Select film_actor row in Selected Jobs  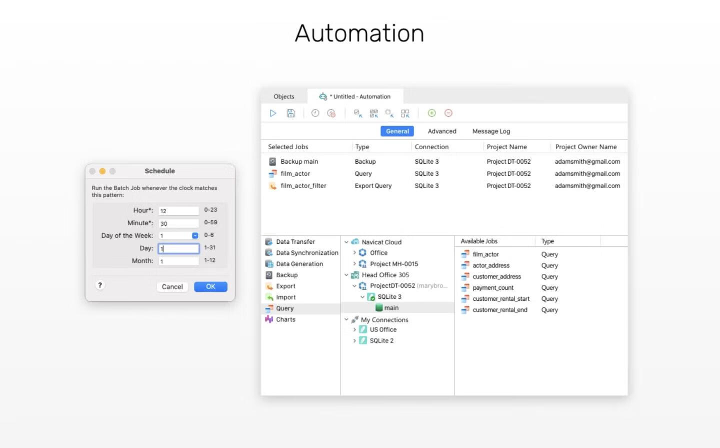[444, 174]
